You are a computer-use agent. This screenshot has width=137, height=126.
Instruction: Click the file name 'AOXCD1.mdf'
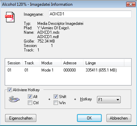[x=48, y=37]
